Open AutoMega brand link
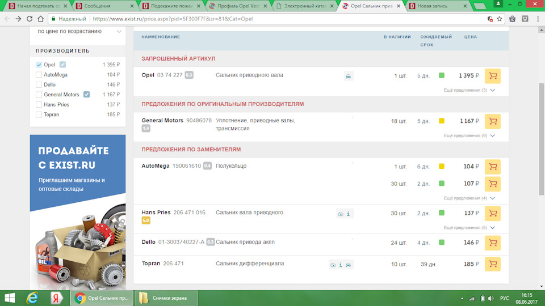This screenshot has height=306, width=545. coord(156,166)
